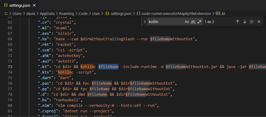Click the "dart" value on line 75
The width and height of the screenshot is (266, 117).
pos(65,78)
